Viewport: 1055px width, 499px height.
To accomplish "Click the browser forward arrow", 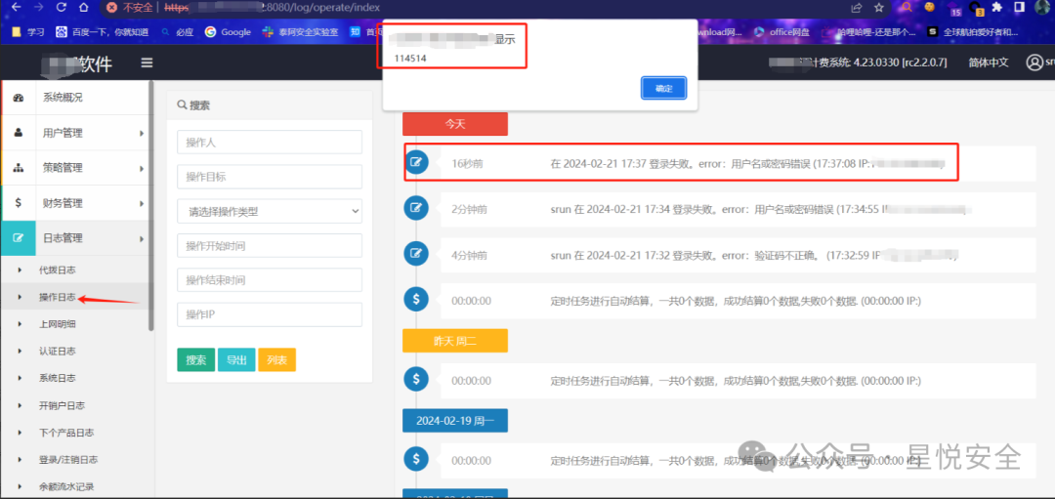I will [x=38, y=8].
